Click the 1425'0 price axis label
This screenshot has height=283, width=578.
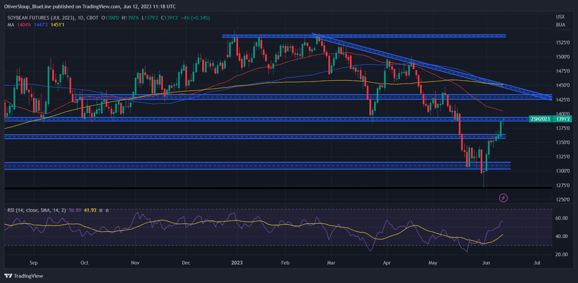(x=563, y=99)
